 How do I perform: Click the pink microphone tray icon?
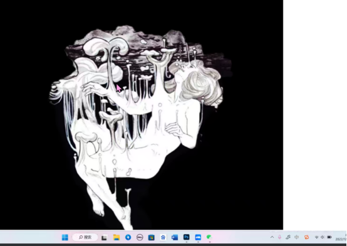[280, 237]
